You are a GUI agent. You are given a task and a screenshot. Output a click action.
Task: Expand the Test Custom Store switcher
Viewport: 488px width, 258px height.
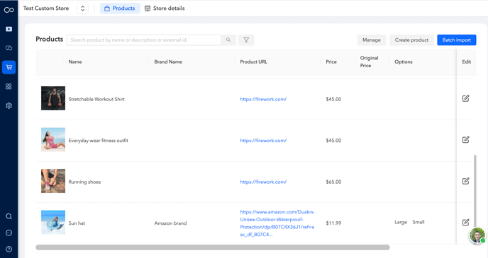pyautogui.click(x=82, y=8)
